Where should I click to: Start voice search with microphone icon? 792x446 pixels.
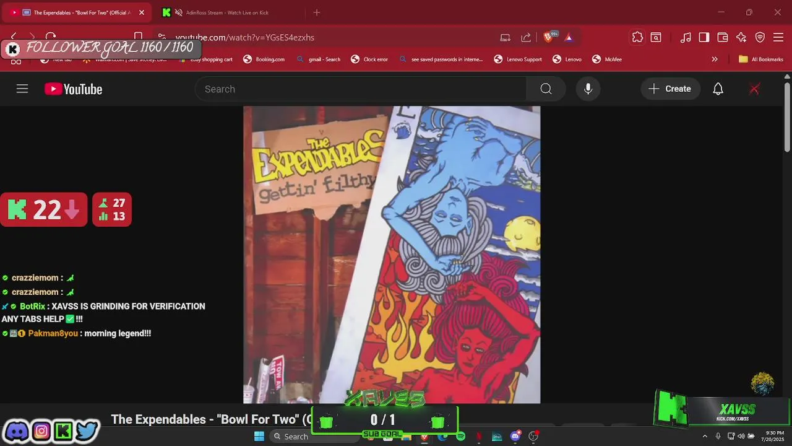(x=588, y=89)
